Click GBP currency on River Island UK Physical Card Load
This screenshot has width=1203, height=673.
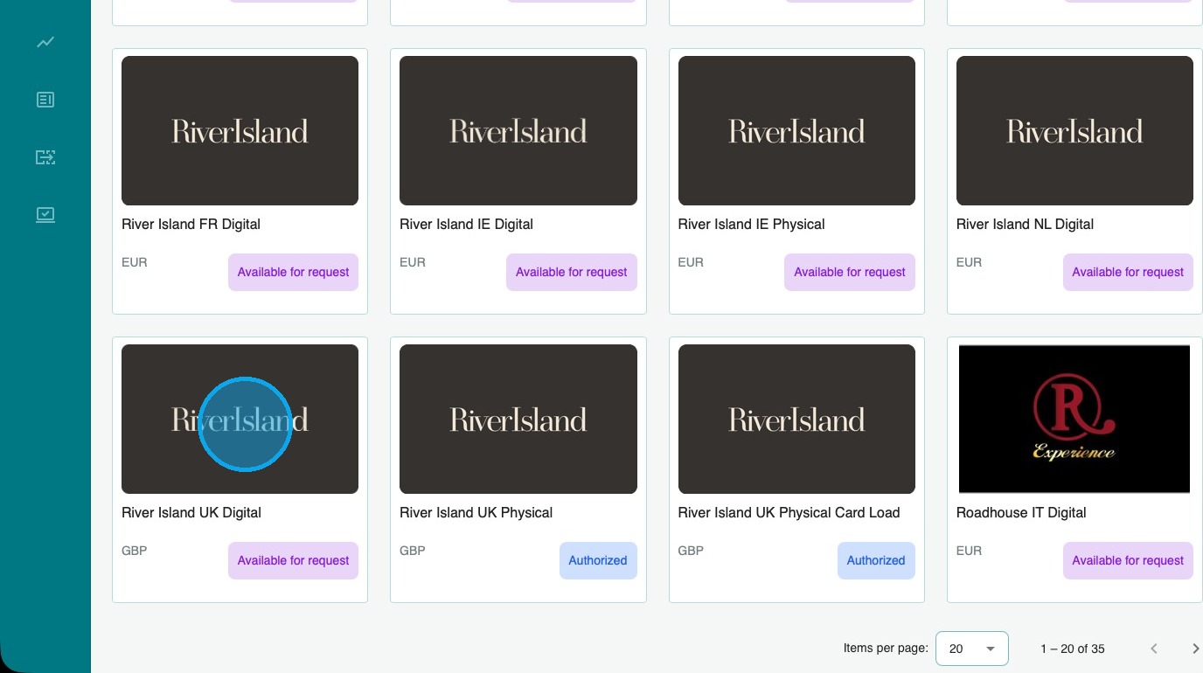point(691,551)
